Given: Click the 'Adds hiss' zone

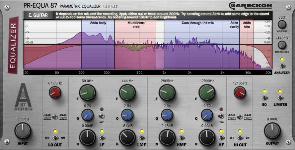Looking at the screenshot, I should (x=247, y=44).
